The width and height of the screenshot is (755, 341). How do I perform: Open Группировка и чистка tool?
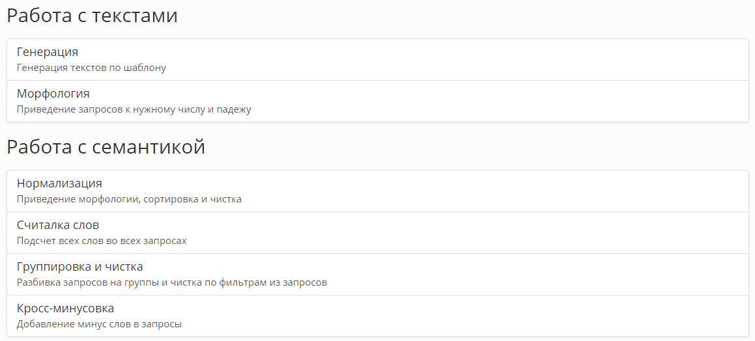click(80, 266)
